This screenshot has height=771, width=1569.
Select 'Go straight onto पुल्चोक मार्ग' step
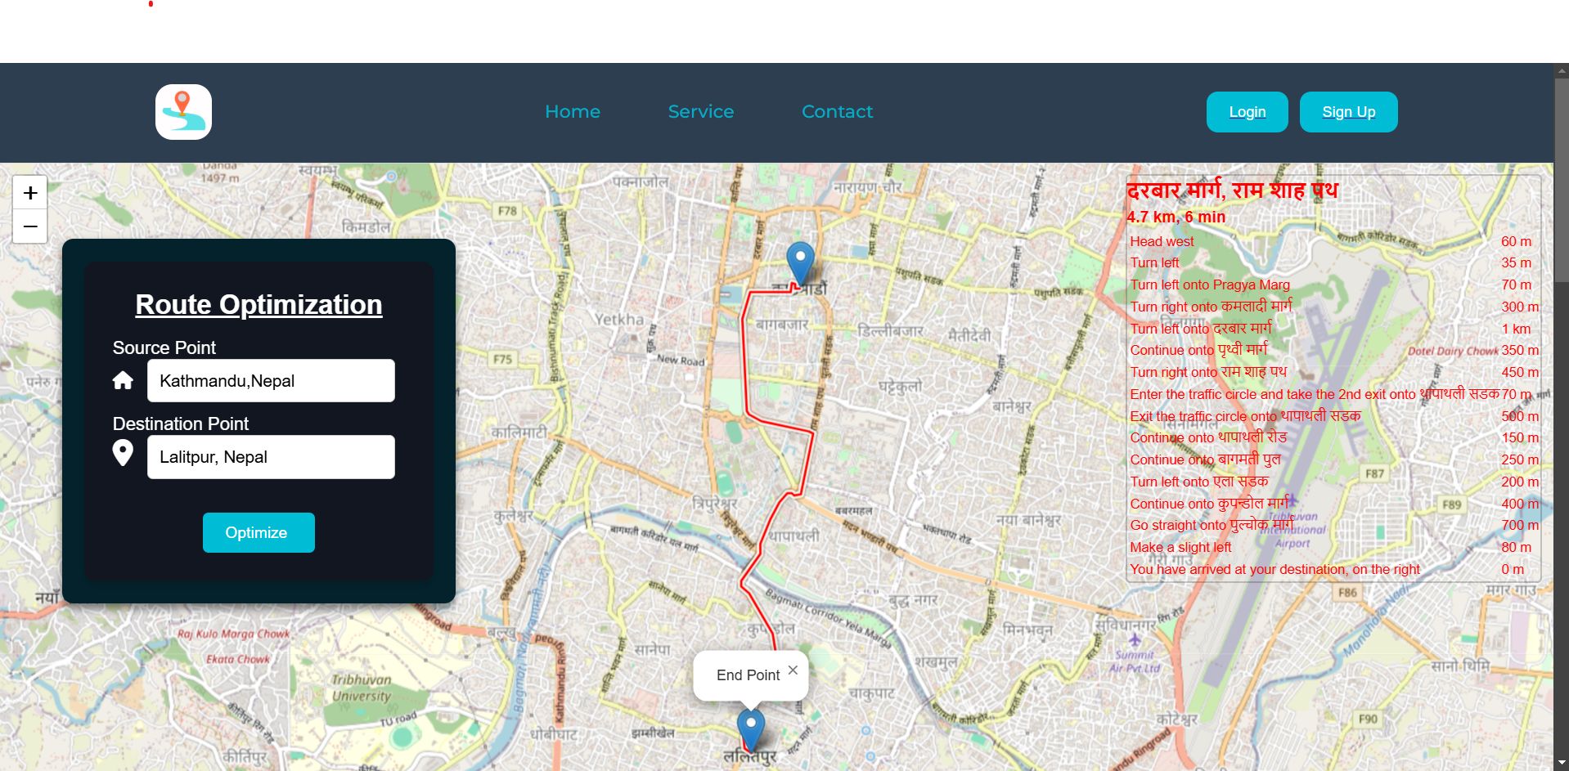(x=1333, y=525)
